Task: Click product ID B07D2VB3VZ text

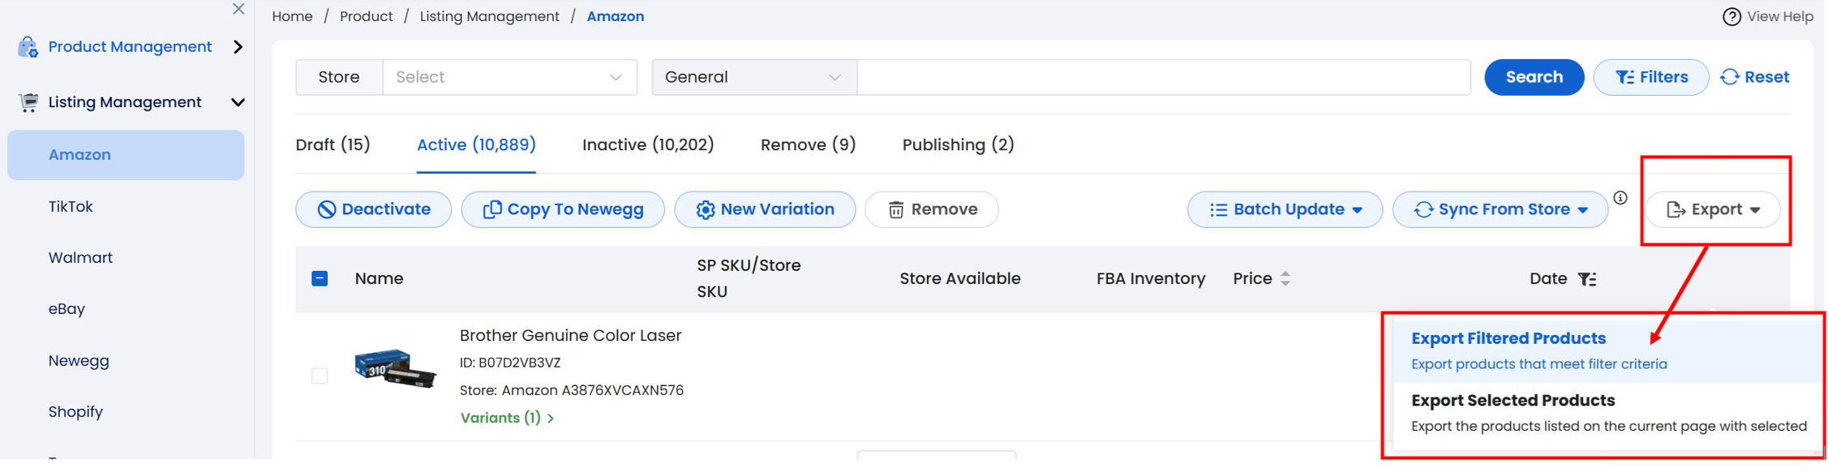Action: click(x=509, y=363)
